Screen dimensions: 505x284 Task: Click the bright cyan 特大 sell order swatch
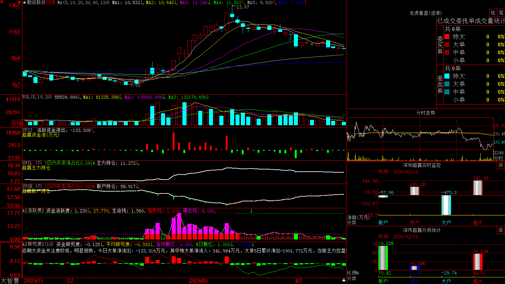point(447,76)
